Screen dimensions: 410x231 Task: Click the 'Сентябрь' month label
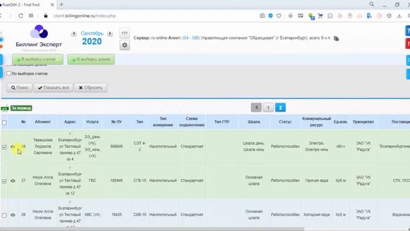[92, 33]
